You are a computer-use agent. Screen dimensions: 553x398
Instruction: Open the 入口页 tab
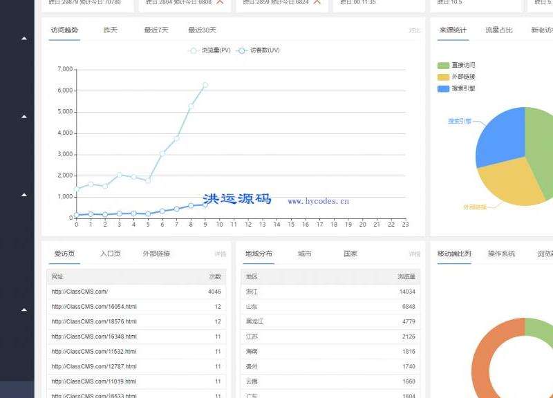pyautogui.click(x=111, y=254)
